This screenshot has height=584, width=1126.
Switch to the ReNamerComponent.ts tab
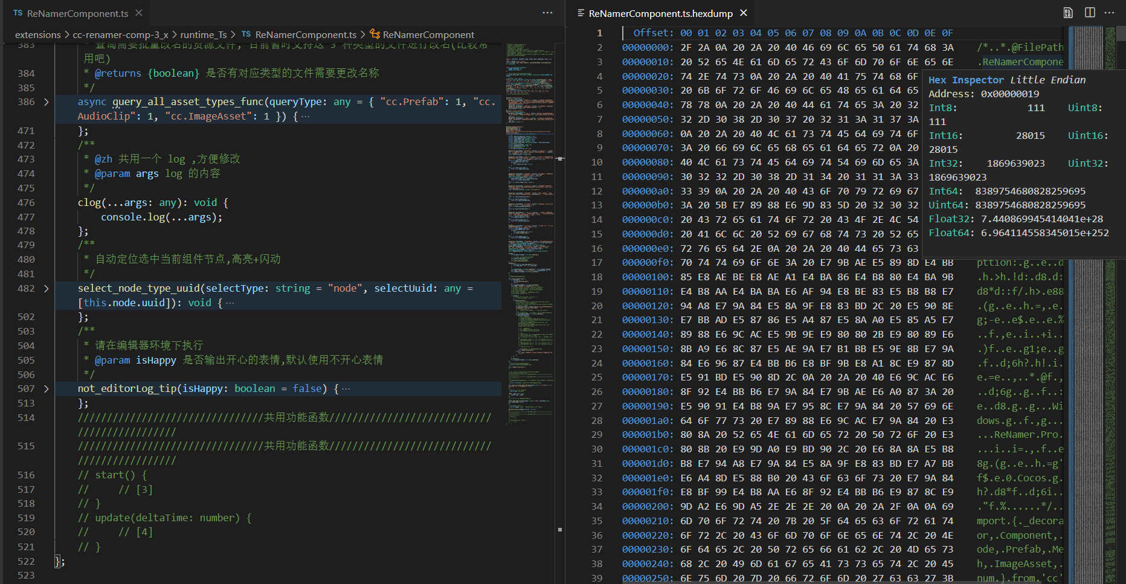tap(77, 13)
